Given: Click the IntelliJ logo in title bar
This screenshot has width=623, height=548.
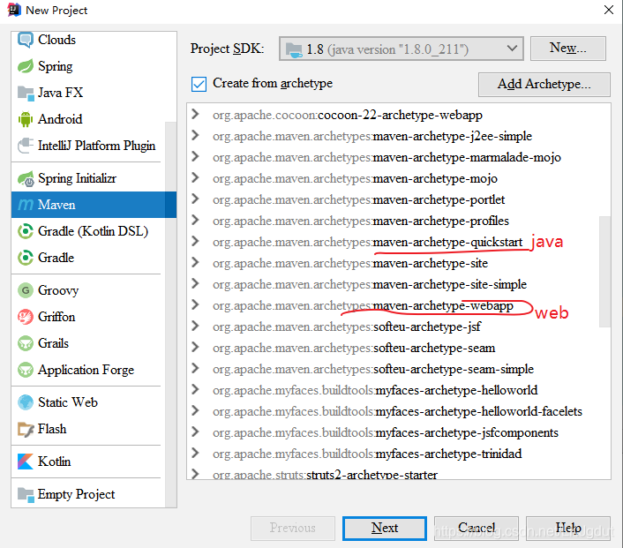Looking at the screenshot, I should [x=14, y=10].
